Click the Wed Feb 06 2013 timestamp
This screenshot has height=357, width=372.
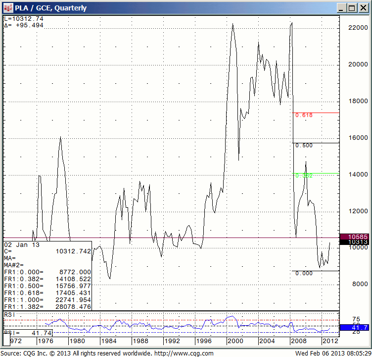(333, 354)
